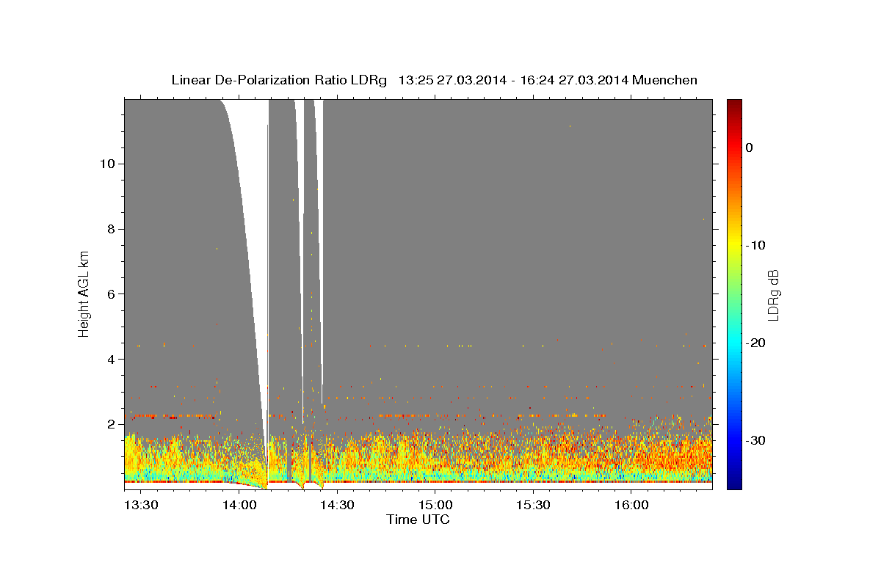Click the 14:30 time tick label
This screenshot has width=881, height=587.
(x=337, y=506)
